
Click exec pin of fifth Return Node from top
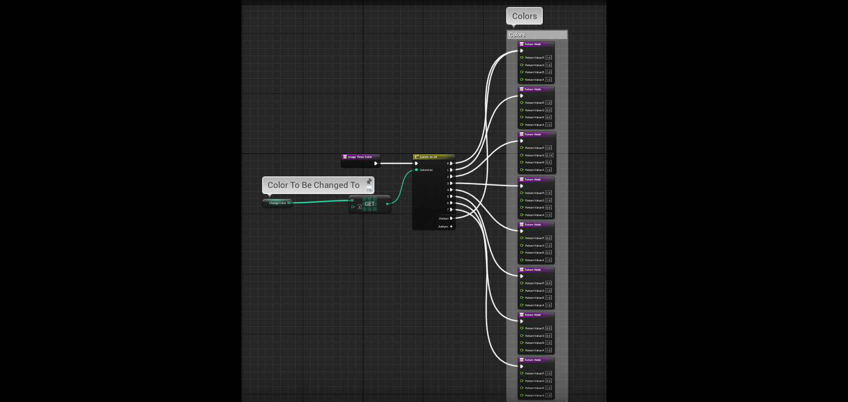pos(522,231)
